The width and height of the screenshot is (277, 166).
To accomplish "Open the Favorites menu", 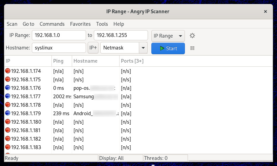I will coord(80,24).
